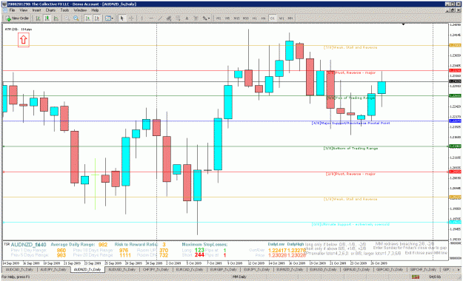Open the chart templates dropdown
This screenshot has height=281, width=463.
pyautogui.click(x=109, y=18)
